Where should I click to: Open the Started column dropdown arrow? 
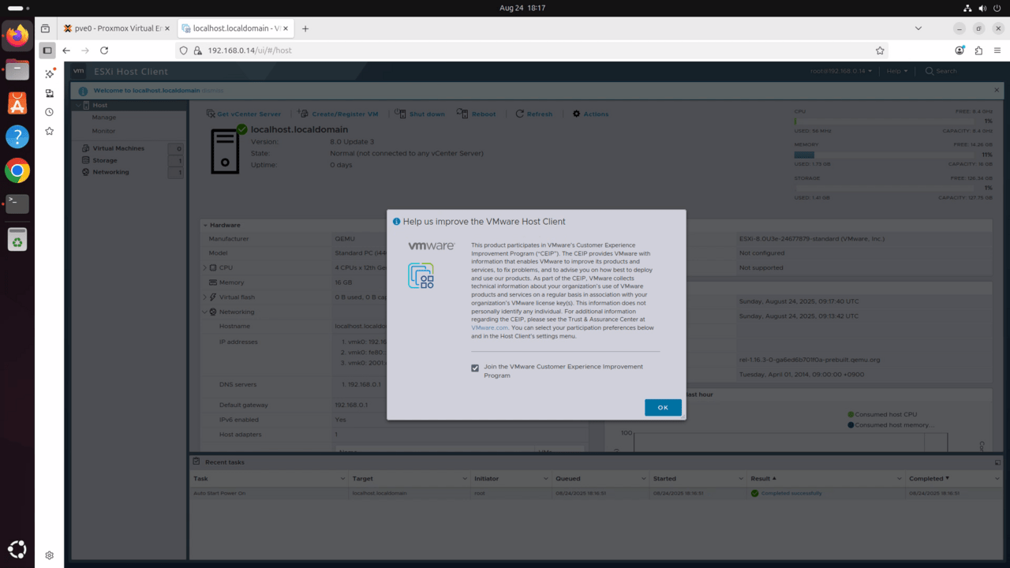(739, 479)
